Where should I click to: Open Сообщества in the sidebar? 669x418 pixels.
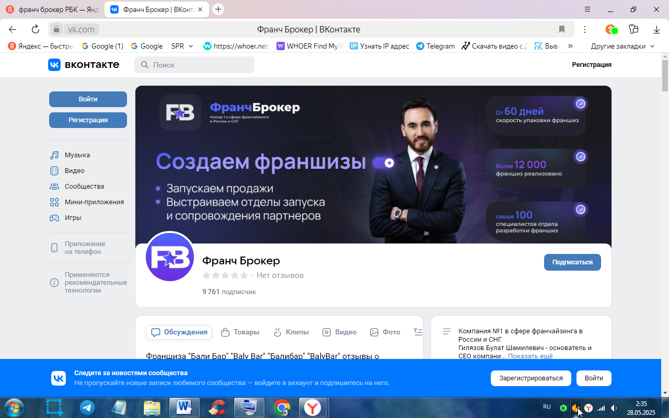[77, 187]
